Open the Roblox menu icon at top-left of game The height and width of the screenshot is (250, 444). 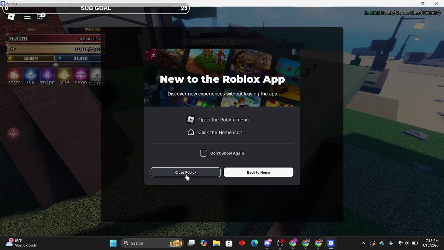click(x=11, y=17)
